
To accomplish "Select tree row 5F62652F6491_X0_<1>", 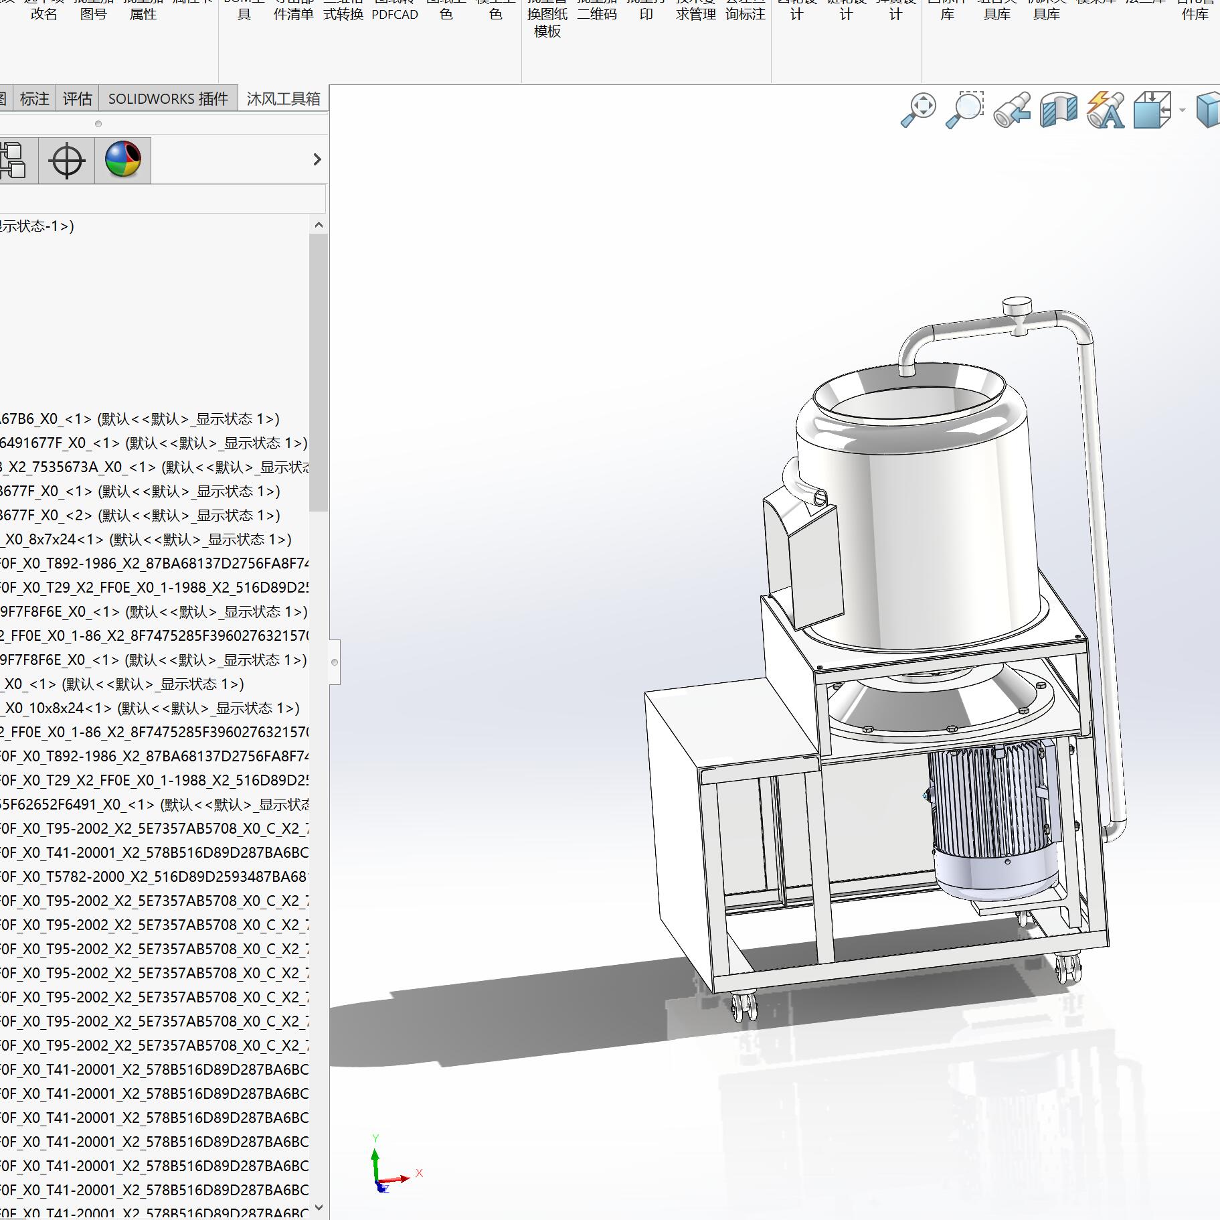I will coord(154,805).
